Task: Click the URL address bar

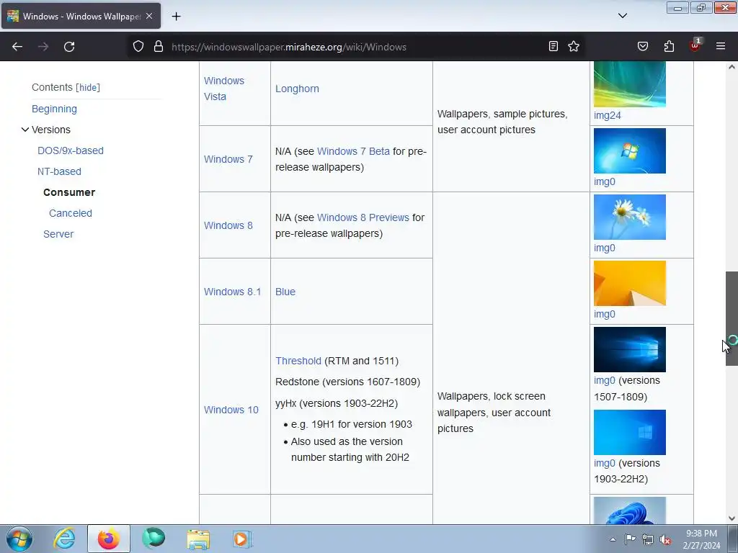Action: click(356, 47)
